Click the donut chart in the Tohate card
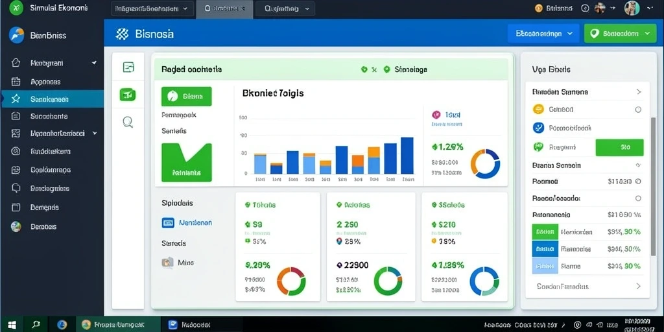The width and height of the screenshot is (664, 332). [x=291, y=281]
